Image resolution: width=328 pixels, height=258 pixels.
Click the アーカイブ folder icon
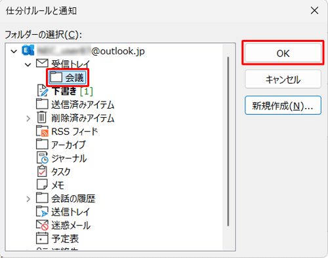coord(42,144)
